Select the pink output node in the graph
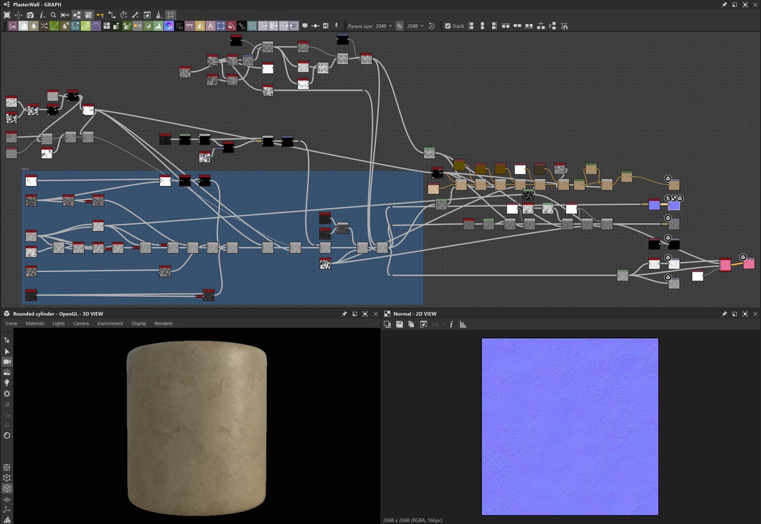This screenshot has height=524, width=761. [x=749, y=263]
